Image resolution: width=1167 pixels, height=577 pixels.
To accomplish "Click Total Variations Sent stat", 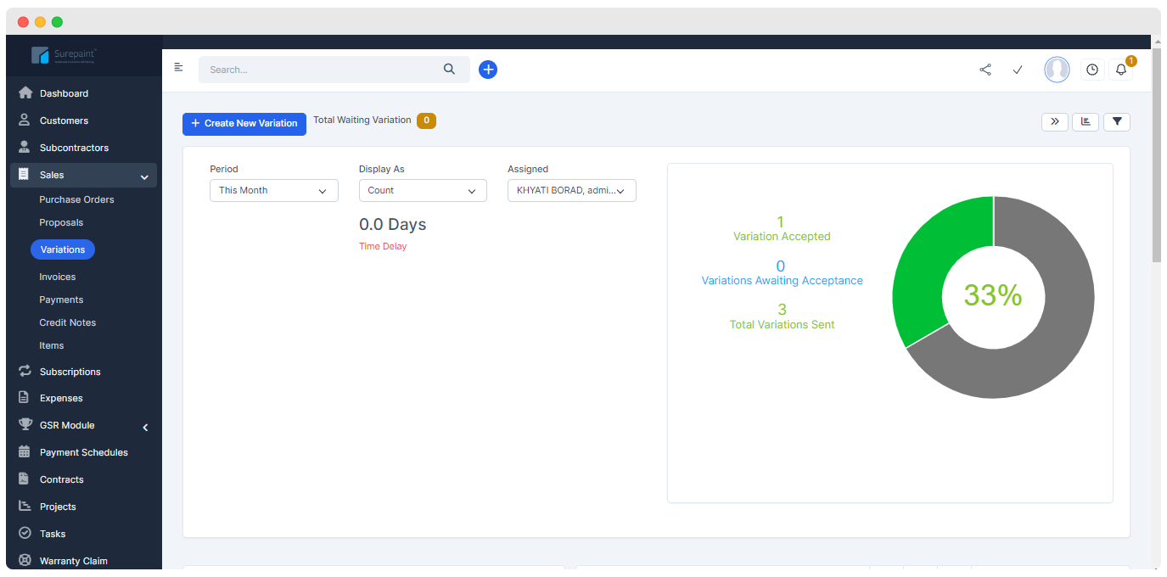I will pyautogui.click(x=783, y=317).
